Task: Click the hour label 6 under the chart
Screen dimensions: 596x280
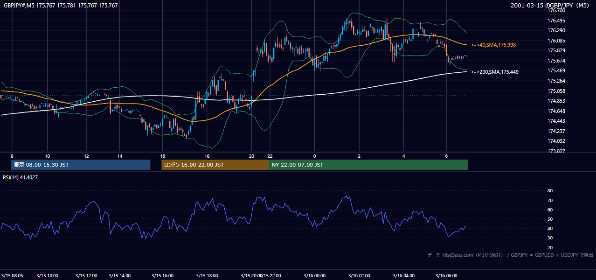Action: [x=447, y=156]
